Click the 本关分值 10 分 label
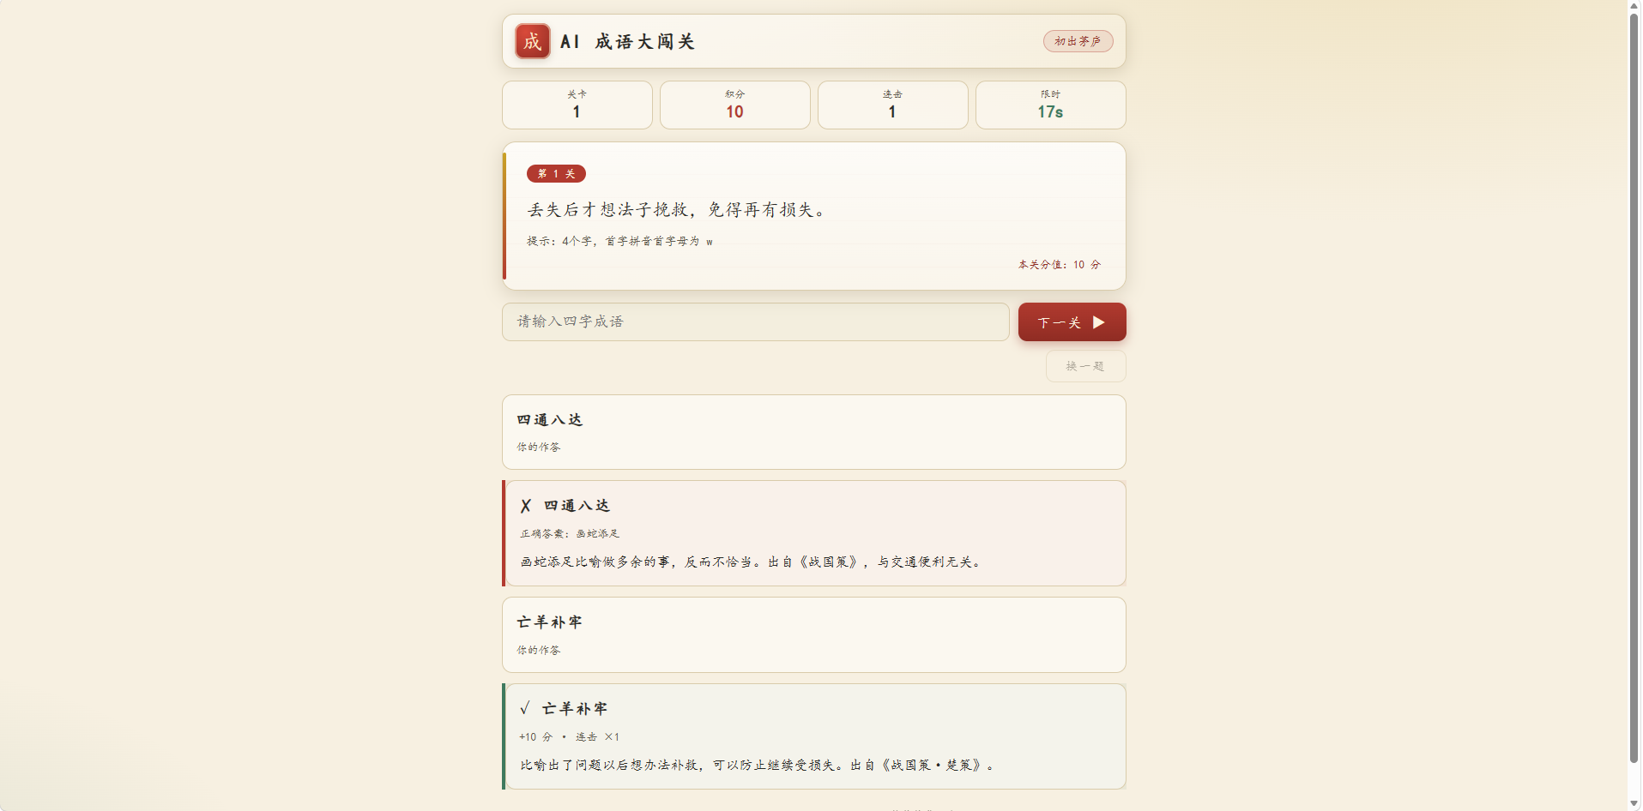The image size is (1643, 811). (x=1059, y=265)
